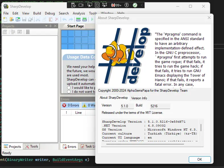224x168 pixels.
Task: Click OK in About dialog
Action: (x=200, y=159)
